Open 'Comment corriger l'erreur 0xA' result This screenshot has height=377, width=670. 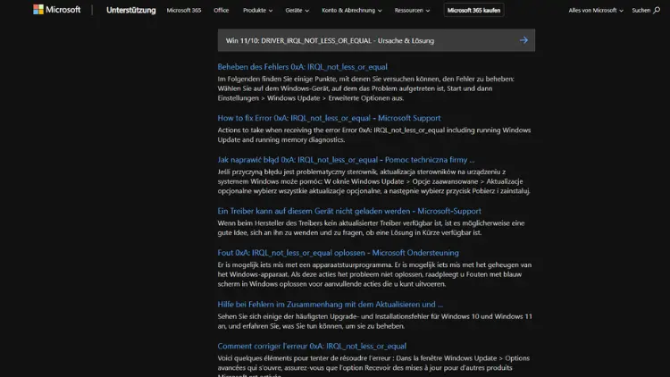pyautogui.click(x=312, y=346)
